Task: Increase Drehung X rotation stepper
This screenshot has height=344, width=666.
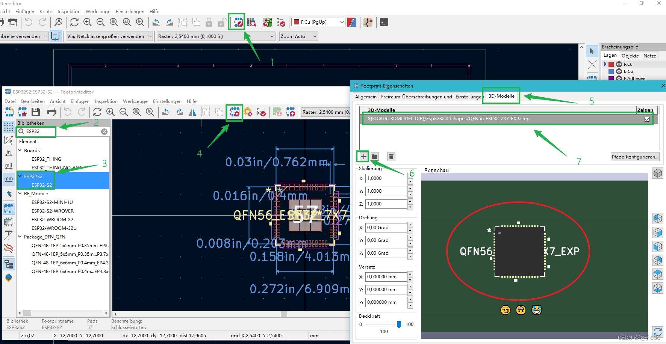Action: (x=410, y=225)
